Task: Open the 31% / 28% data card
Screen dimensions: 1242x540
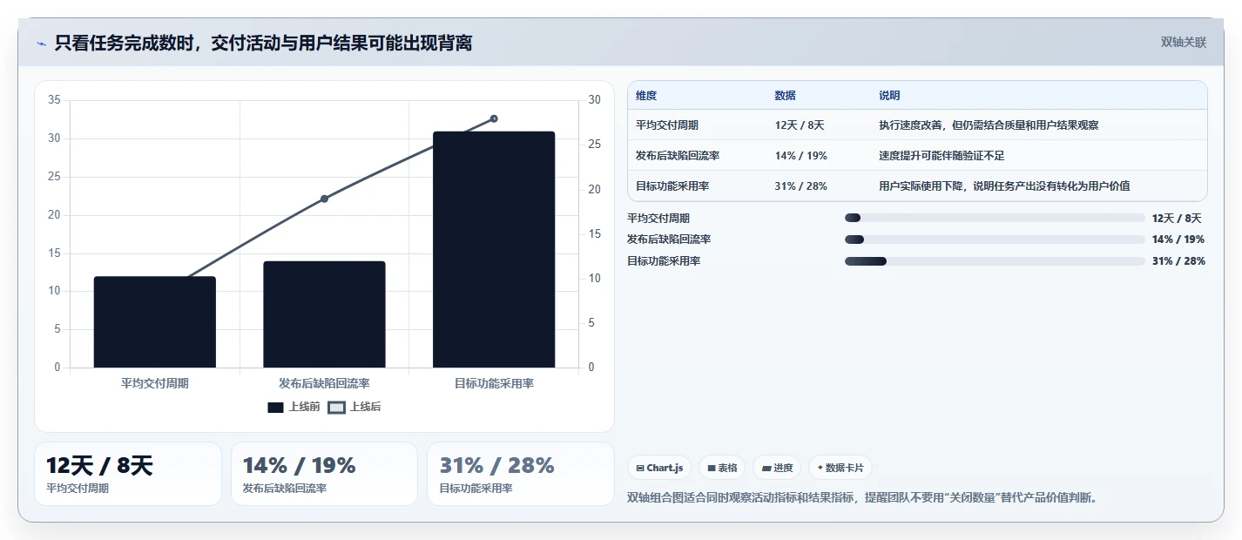Action: pyautogui.click(x=521, y=474)
